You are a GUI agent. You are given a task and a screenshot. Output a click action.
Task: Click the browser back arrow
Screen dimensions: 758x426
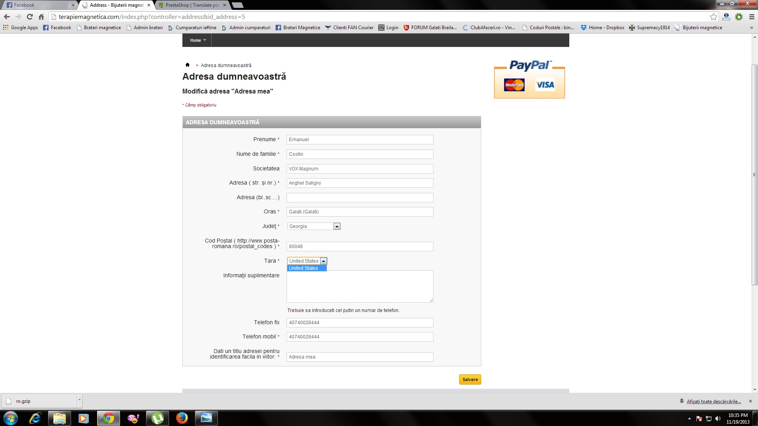pos(7,17)
